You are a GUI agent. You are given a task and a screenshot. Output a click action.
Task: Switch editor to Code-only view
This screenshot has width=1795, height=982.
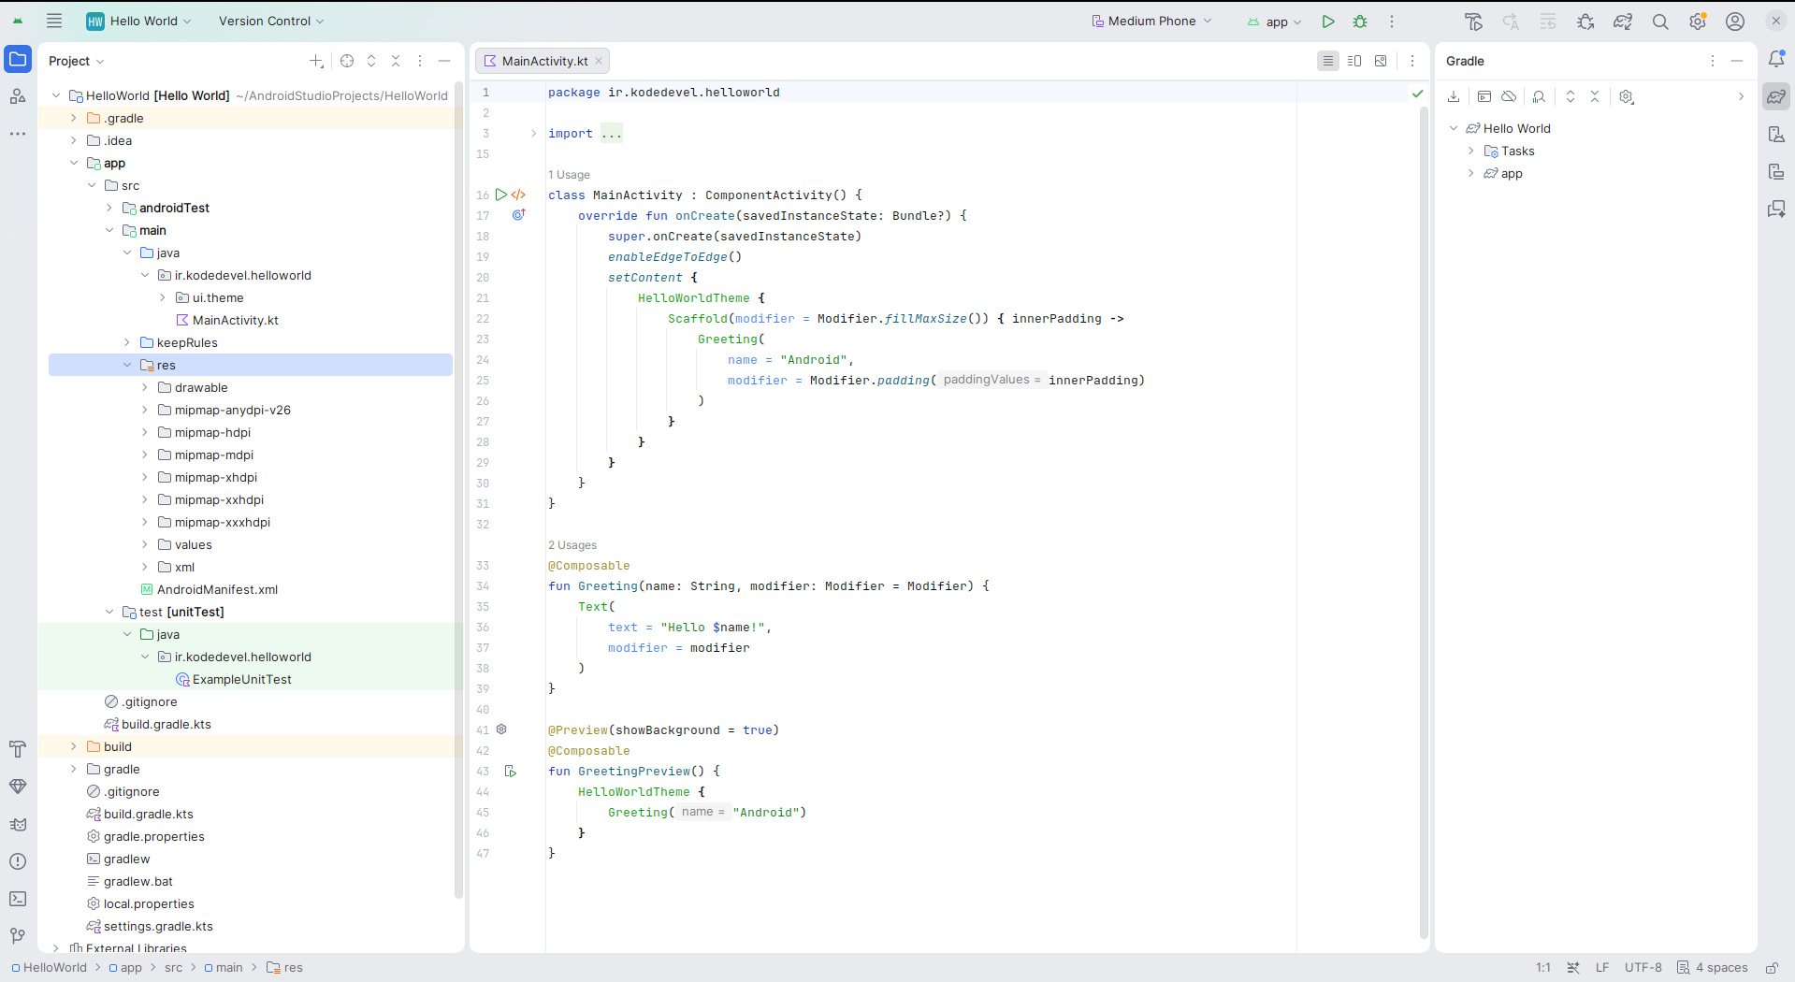[x=1328, y=61]
